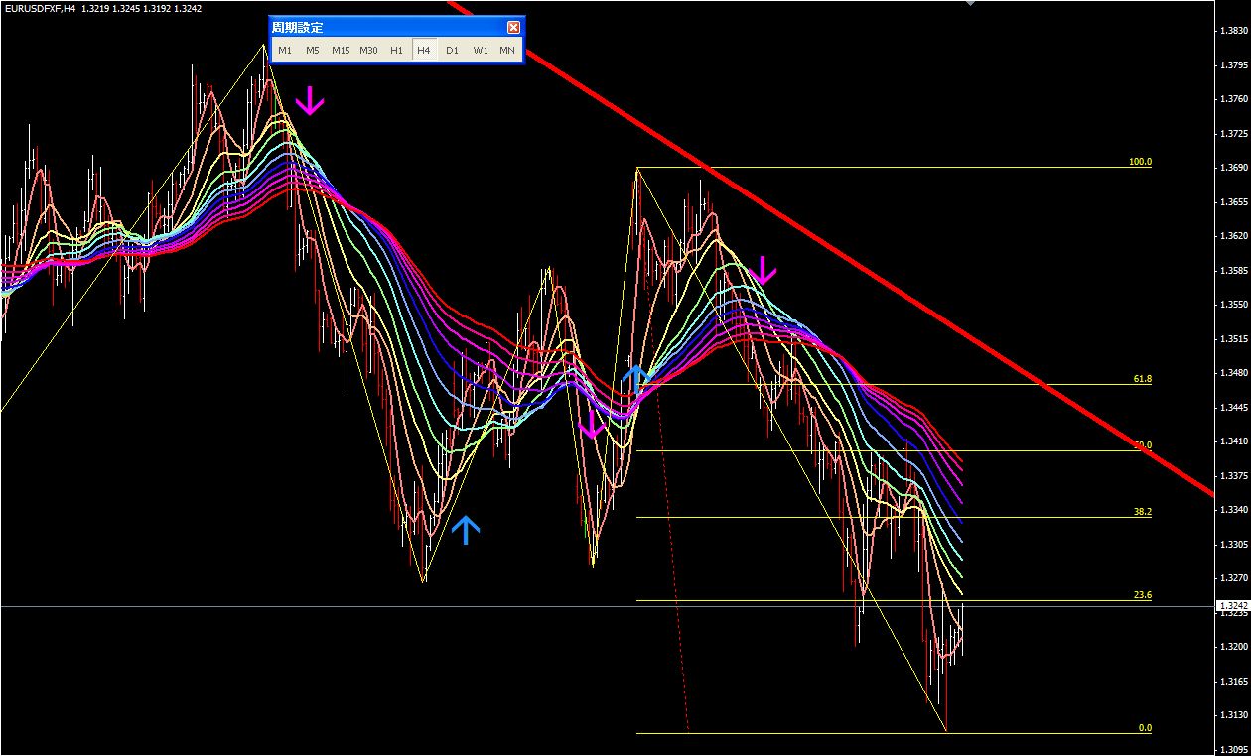This screenshot has width=1251, height=756.
Task: Select the thick red descending trendline
Action: pos(832,248)
